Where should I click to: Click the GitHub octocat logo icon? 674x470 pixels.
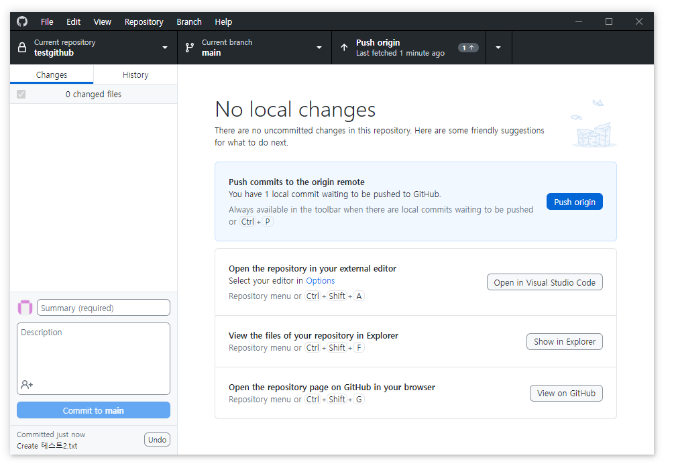click(x=22, y=21)
